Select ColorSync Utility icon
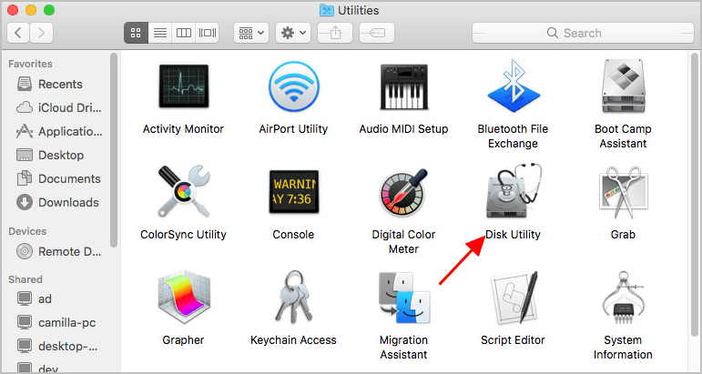Viewport: 702px width, 374px height. click(184, 191)
